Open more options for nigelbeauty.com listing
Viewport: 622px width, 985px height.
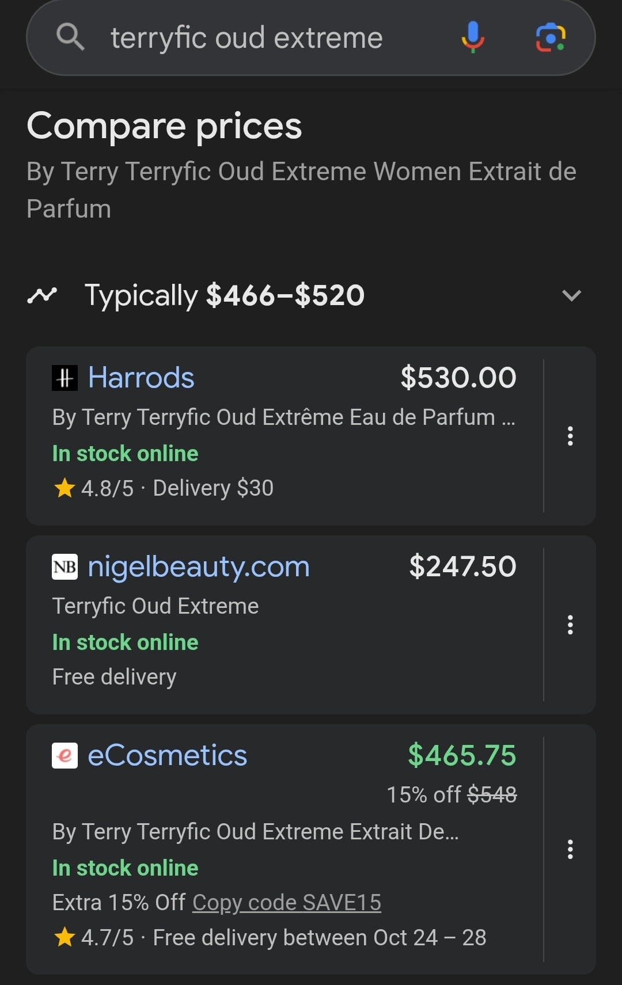[570, 625]
